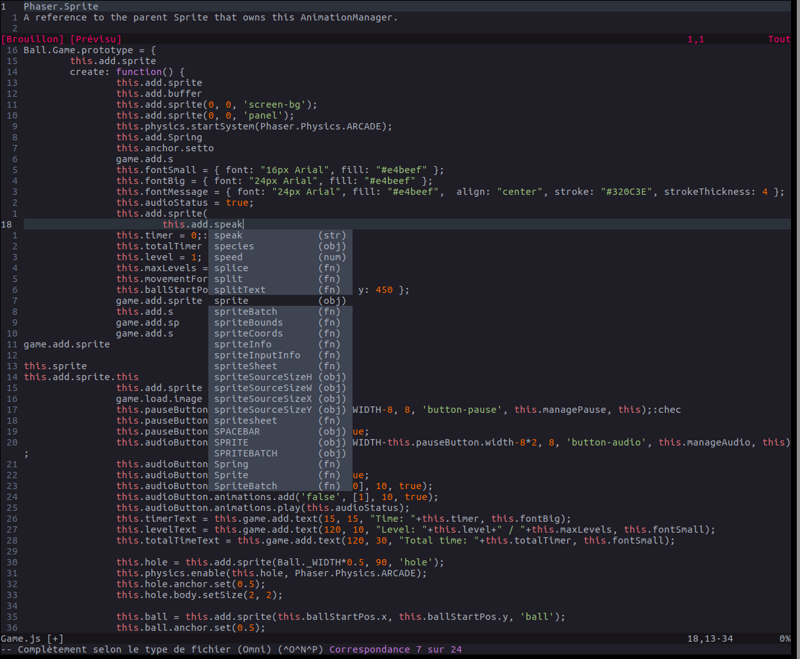The width and height of the screenshot is (800, 659).
Task: Choose the lowercase 'split' completion entry
Action: 280,279
